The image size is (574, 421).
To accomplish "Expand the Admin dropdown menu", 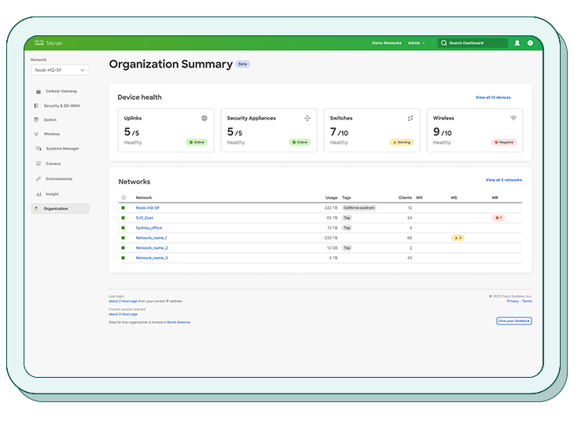I will [x=417, y=42].
